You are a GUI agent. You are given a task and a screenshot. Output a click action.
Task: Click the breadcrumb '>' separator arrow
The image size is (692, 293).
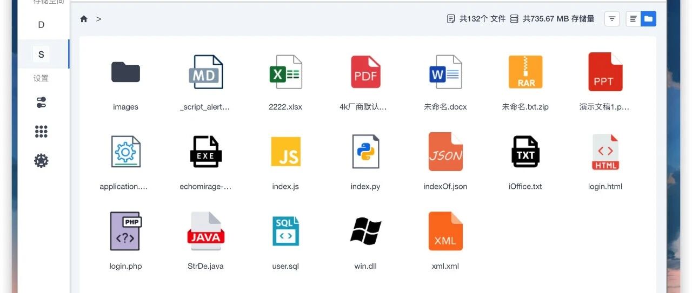pos(99,19)
